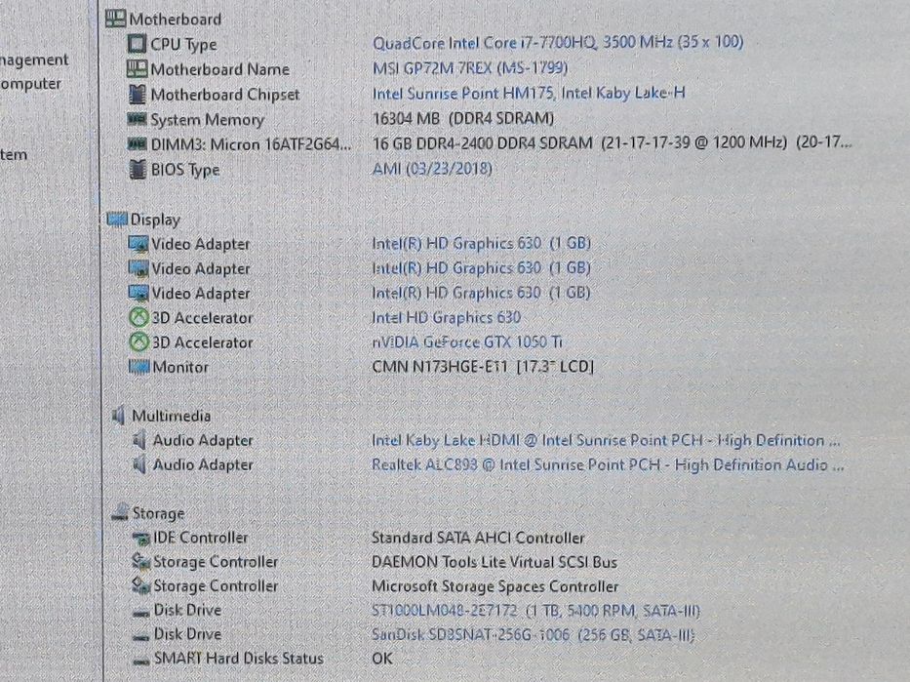Open the AMI (03/23/2018) BIOS link
Image resolution: width=910 pixels, height=682 pixels.
[x=432, y=169]
